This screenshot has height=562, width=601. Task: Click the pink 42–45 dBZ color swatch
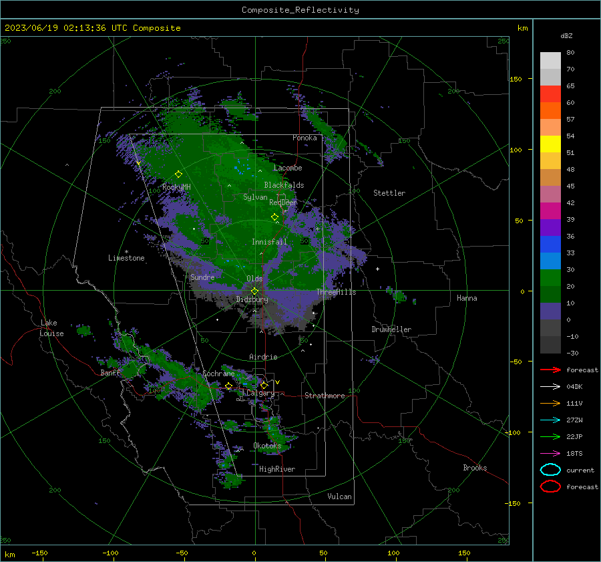[550, 194]
